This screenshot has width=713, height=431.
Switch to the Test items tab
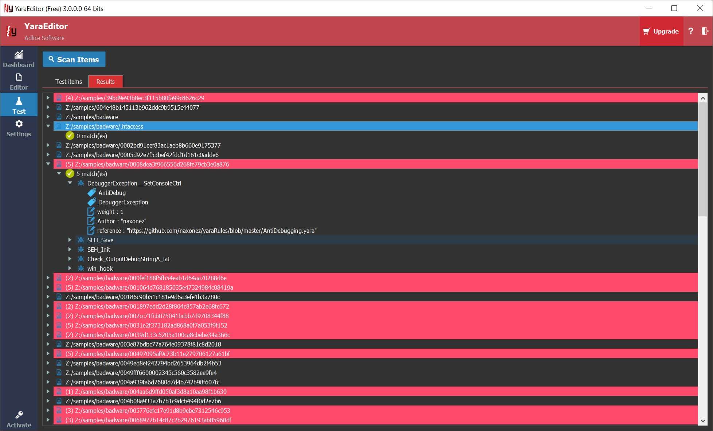pyautogui.click(x=68, y=82)
